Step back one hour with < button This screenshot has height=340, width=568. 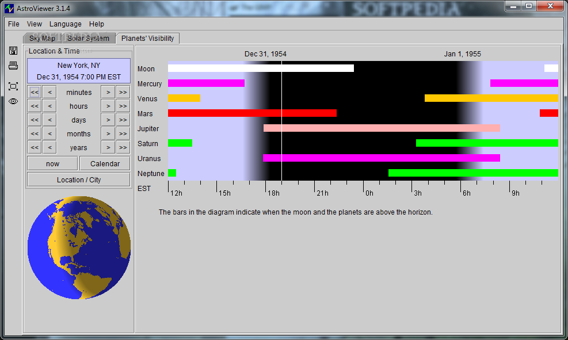pyautogui.click(x=49, y=106)
